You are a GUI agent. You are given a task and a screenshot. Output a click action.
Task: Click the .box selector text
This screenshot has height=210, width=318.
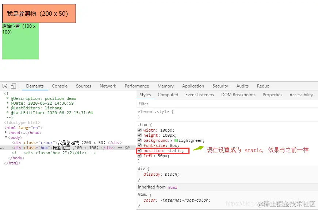point(143,125)
